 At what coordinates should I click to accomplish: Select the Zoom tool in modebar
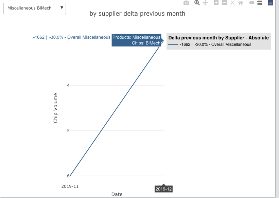(197, 3)
